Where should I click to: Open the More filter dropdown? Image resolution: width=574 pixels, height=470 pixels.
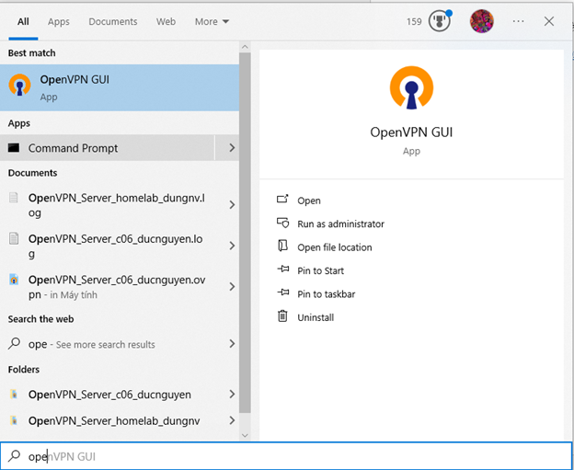(212, 21)
